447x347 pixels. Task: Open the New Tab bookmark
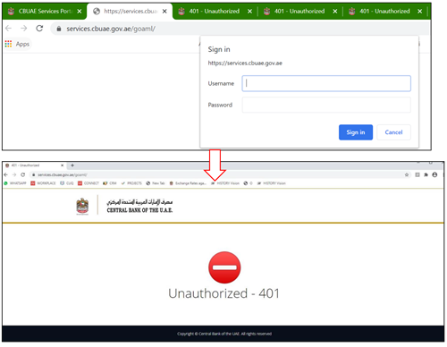coord(156,183)
